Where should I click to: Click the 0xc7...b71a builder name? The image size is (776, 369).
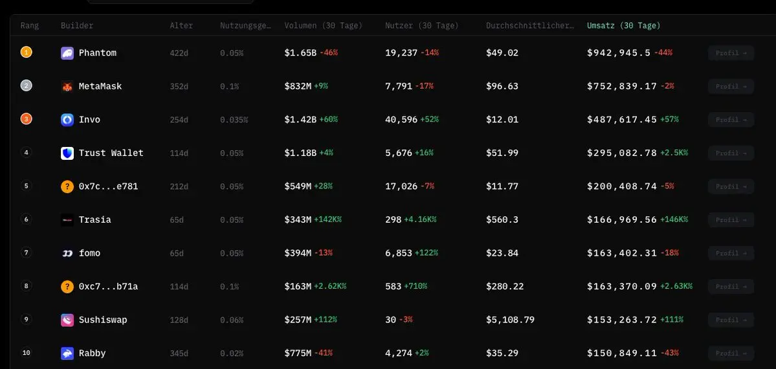click(108, 286)
